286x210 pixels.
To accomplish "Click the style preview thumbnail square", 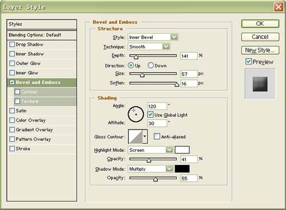I will tap(260, 84).
